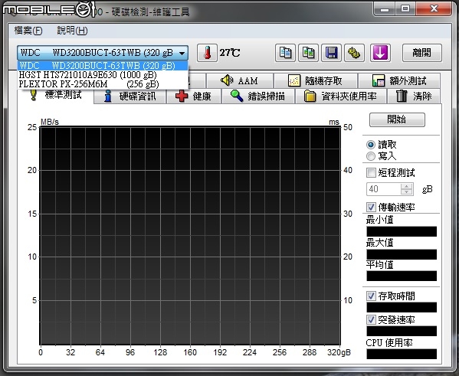Click the 突發速率 result box

pyautogui.click(x=402, y=331)
